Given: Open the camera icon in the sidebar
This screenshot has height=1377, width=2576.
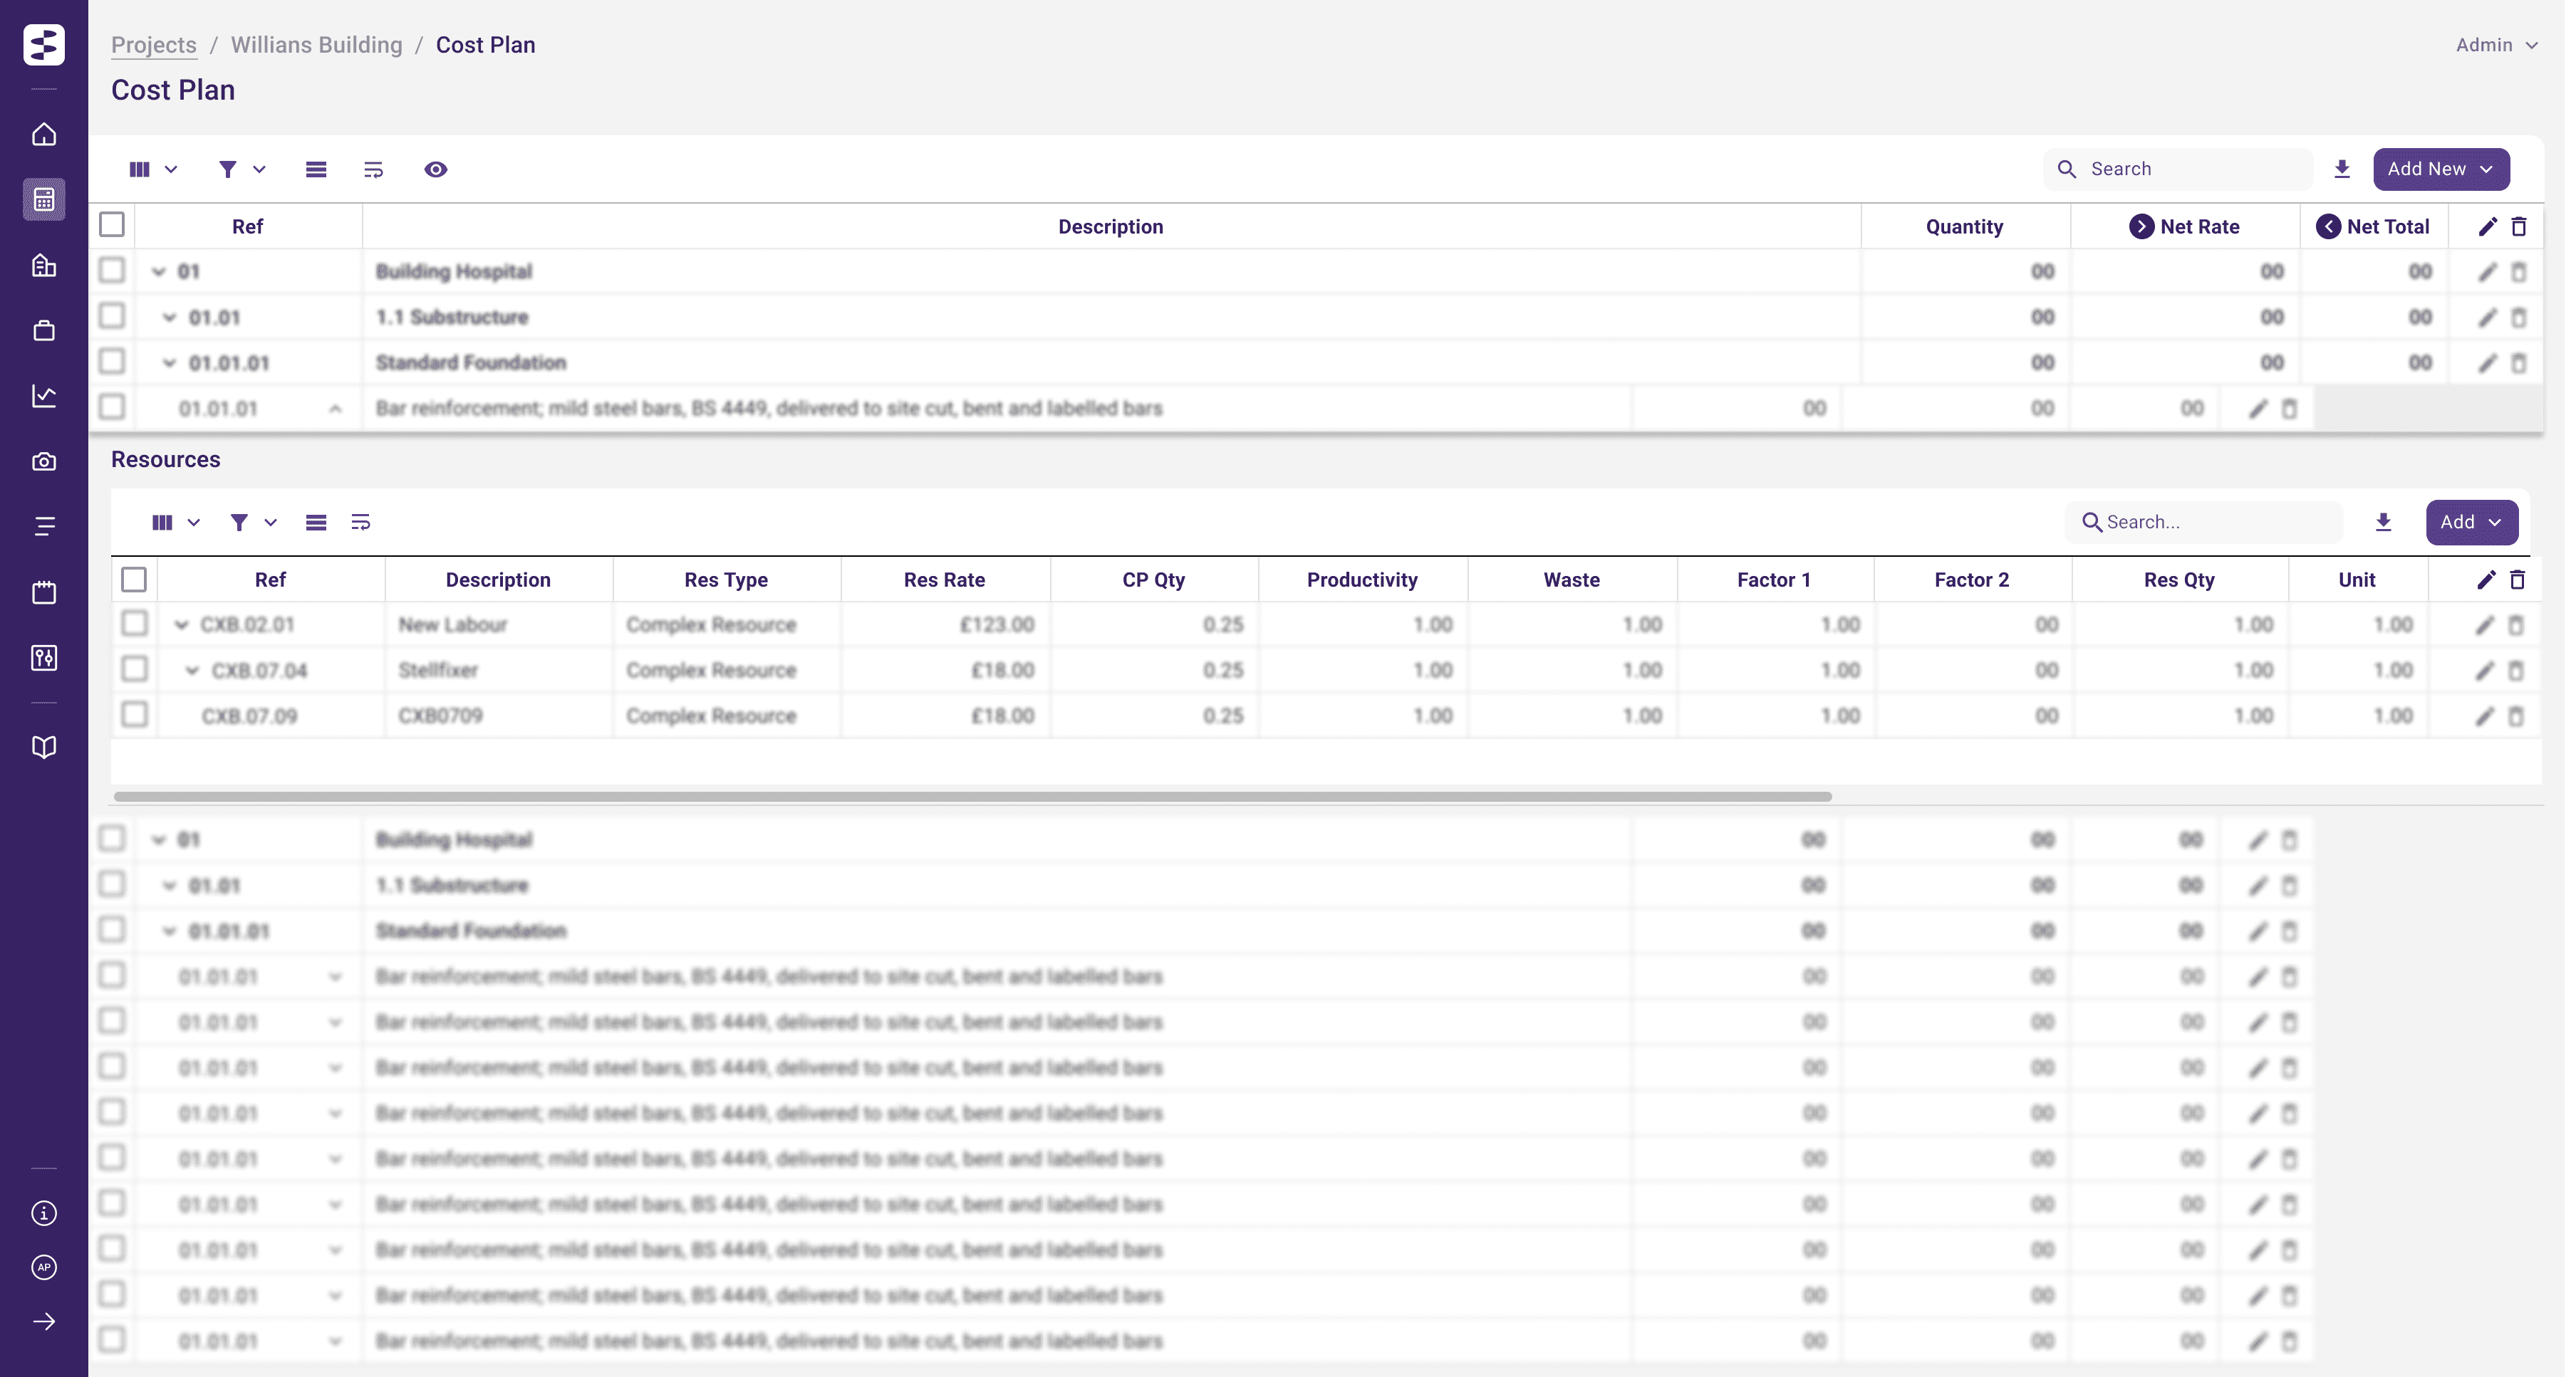Looking at the screenshot, I should [44, 461].
